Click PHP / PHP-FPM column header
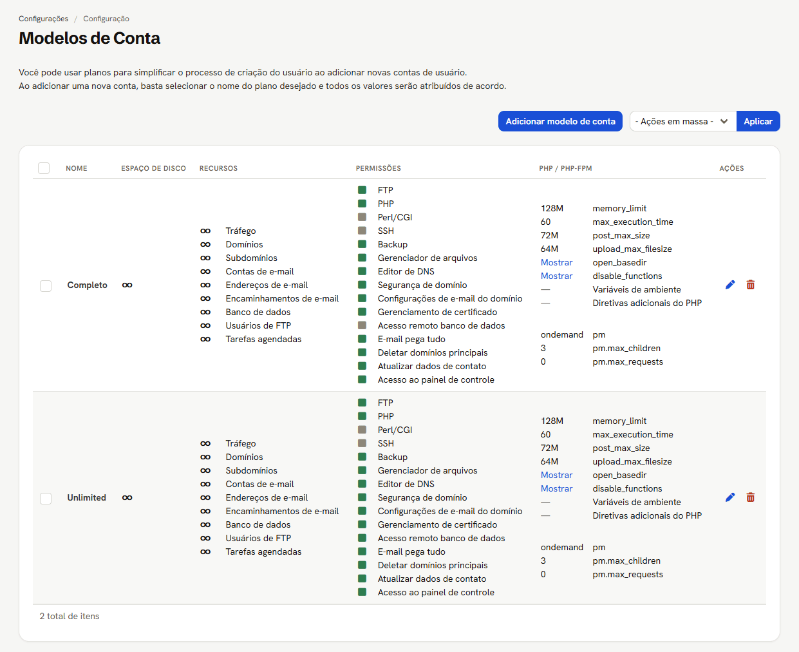 pyautogui.click(x=565, y=168)
